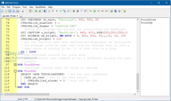Click the red right arrow icon
The width and height of the screenshot is (171, 101).
click(x=106, y=11)
